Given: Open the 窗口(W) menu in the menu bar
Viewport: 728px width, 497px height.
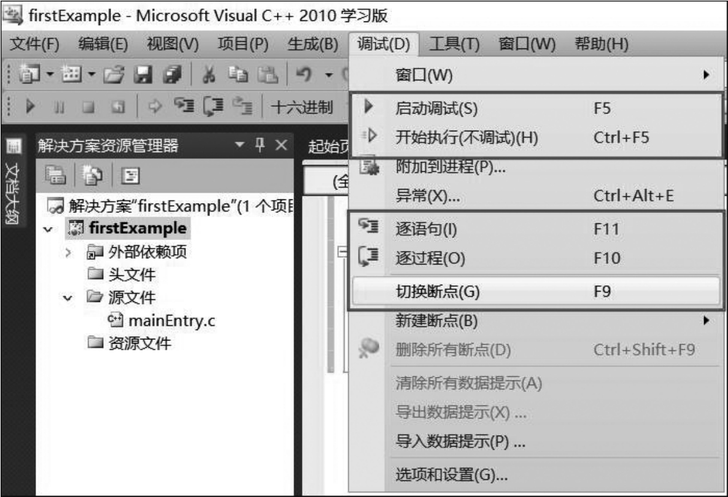Looking at the screenshot, I should 527,44.
